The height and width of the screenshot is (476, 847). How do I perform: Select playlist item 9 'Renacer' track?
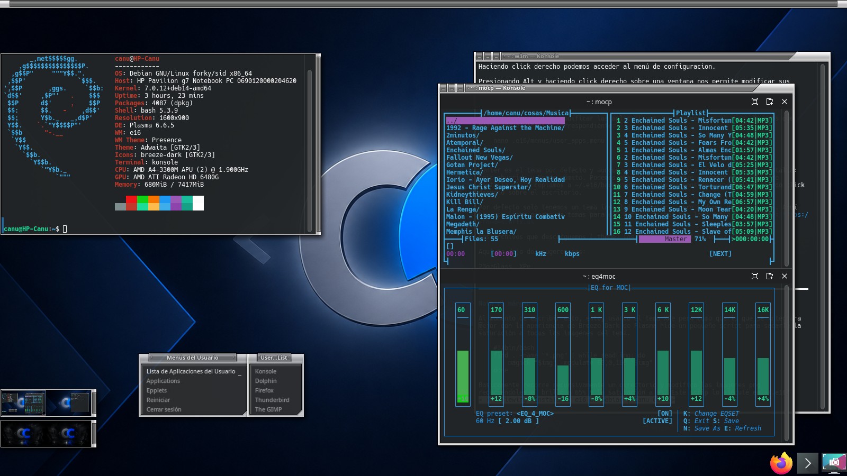pos(693,180)
